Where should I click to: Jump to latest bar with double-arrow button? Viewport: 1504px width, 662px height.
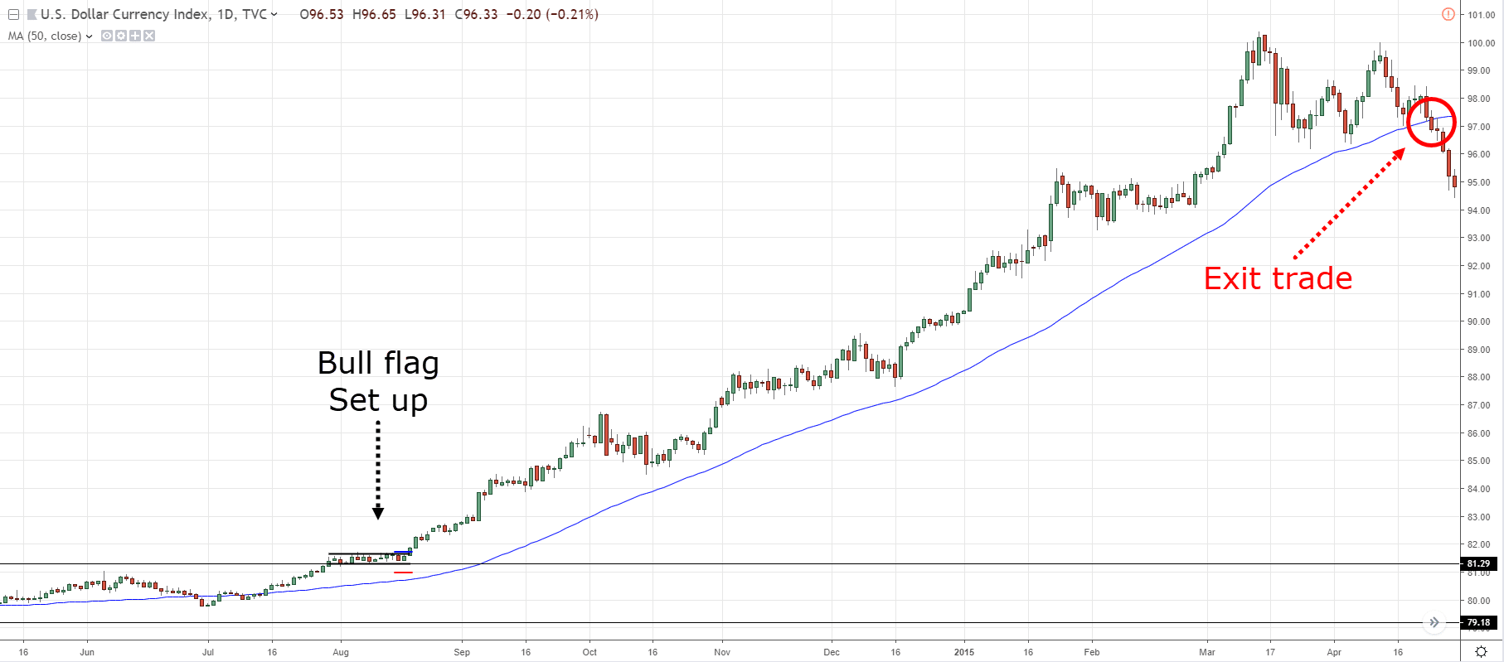click(x=1434, y=622)
